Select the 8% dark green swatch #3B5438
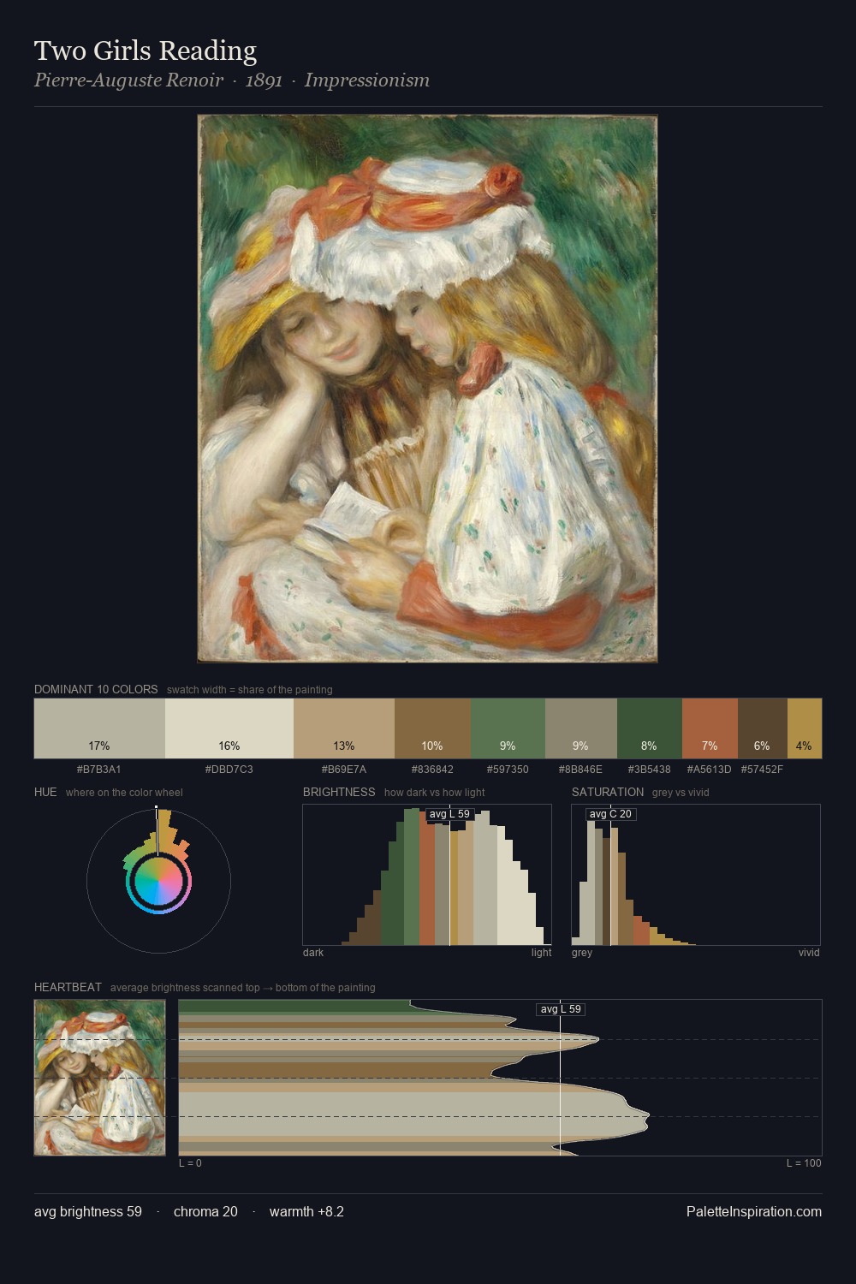This screenshot has width=856, height=1284. point(650,728)
